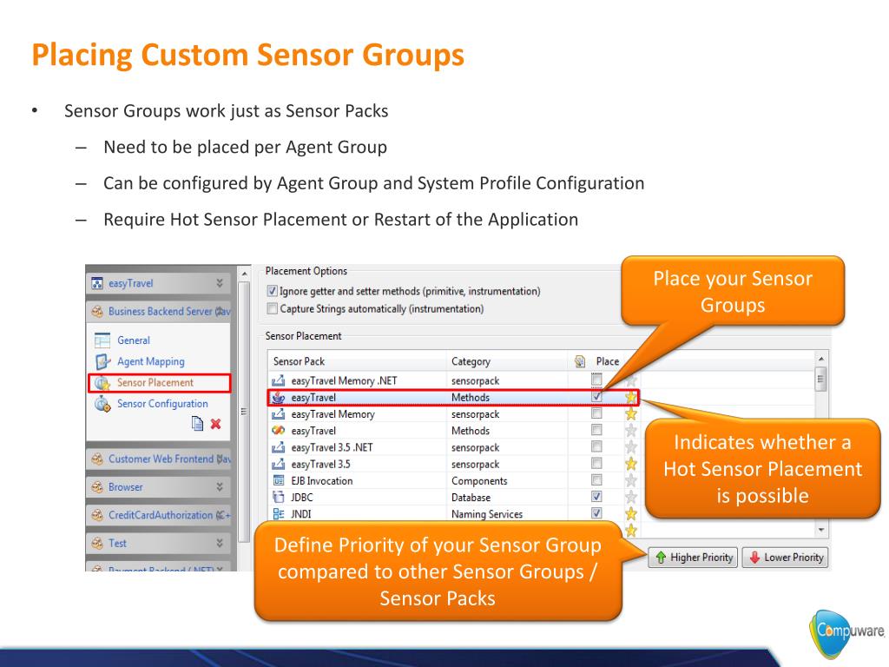The height and width of the screenshot is (667, 889).
Task: Click the JDBC database icon
Action: tap(279, 498)
